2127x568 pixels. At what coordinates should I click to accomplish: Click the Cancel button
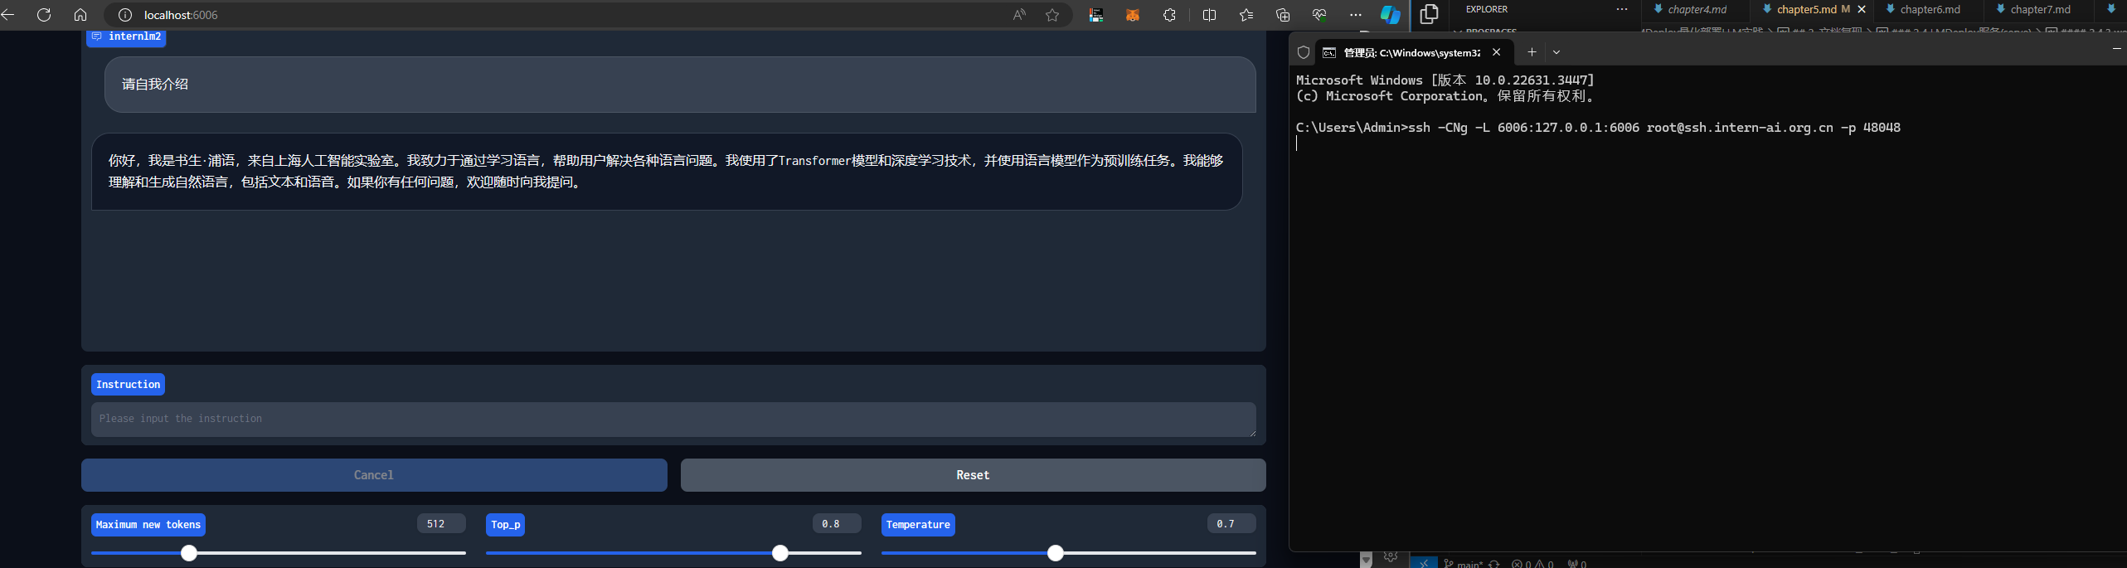coord(374,475)
